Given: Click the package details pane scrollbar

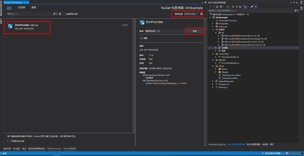Looking at the screenshot, I should (x=205, y=83).
